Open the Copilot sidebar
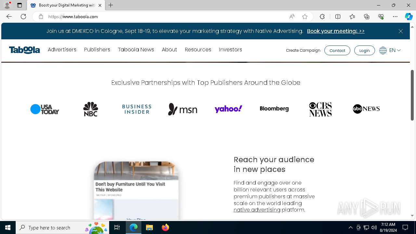Screen dimensions: 416x234 click(x=409, y=17)
